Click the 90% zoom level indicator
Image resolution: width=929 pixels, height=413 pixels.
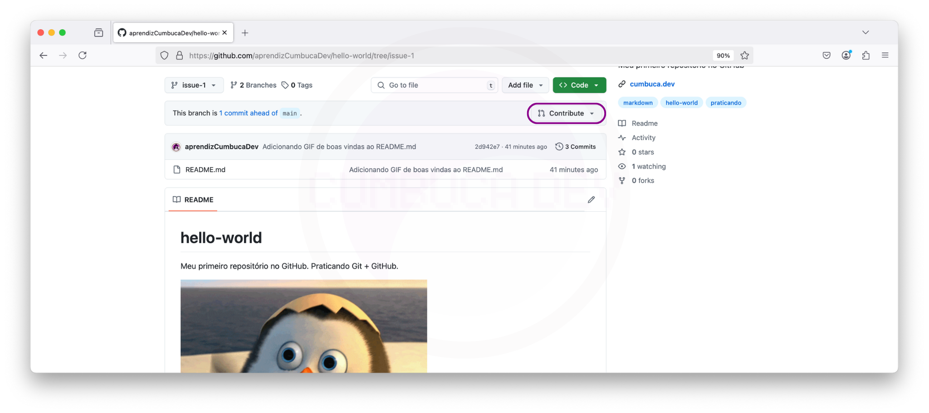[723, 55]
